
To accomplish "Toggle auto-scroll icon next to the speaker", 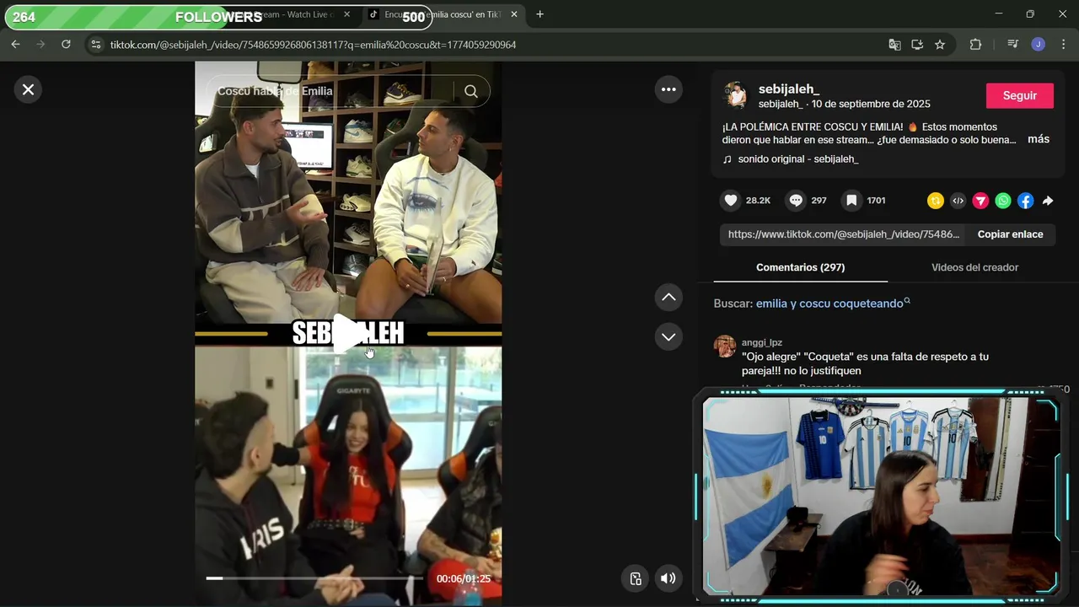I will click(636, 578).
